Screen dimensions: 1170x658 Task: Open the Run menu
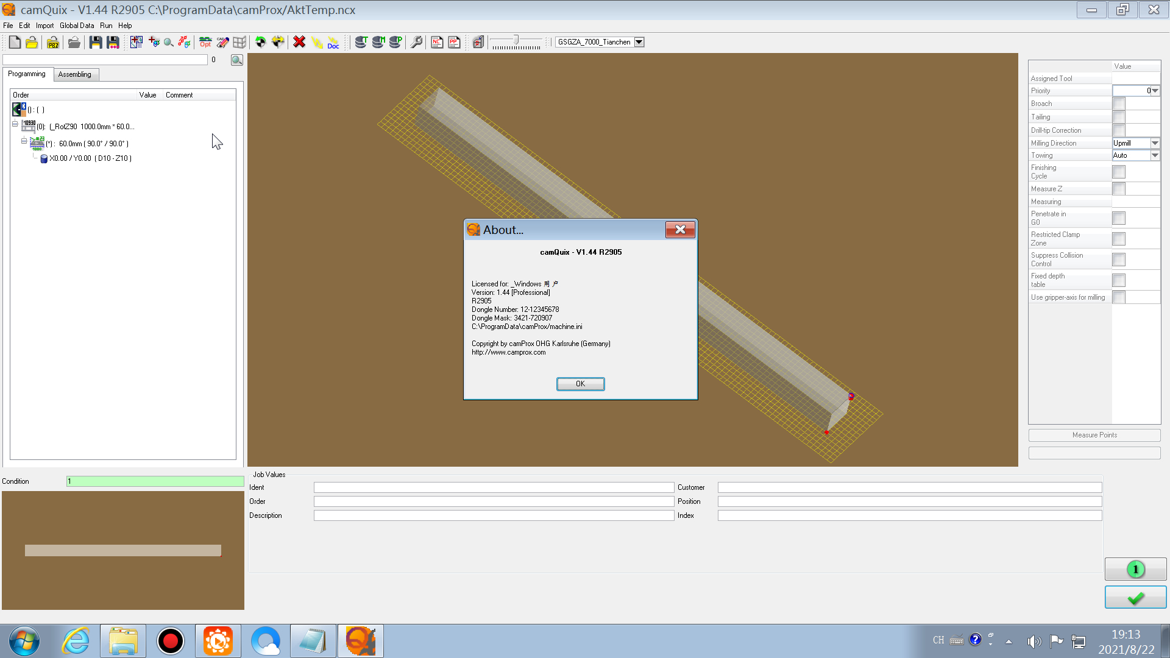pyautogui.click(x=106, y=26)
